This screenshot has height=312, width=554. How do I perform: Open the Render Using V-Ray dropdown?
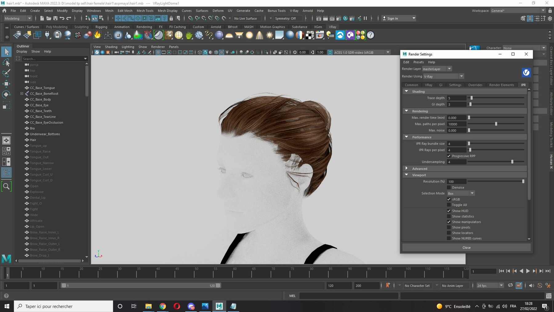(444, 76)
